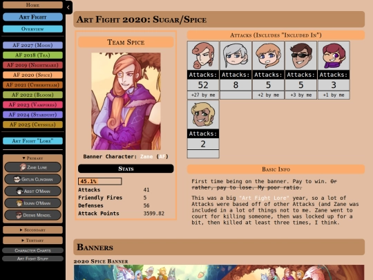The height and width of the screenshot is (280, 373).
Task: Click the Basic Info header
Action: pyautogui.click(x=276, y=169)
